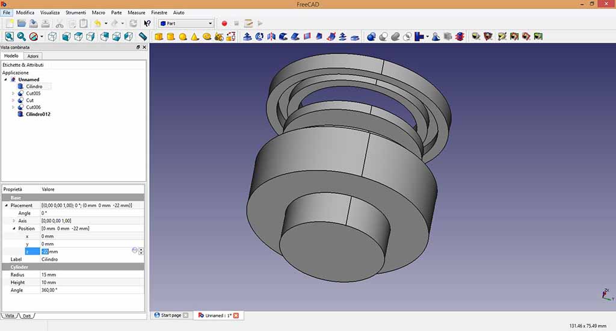
Task: Switch to the Modello tab
Action: (x=11, y=56)
